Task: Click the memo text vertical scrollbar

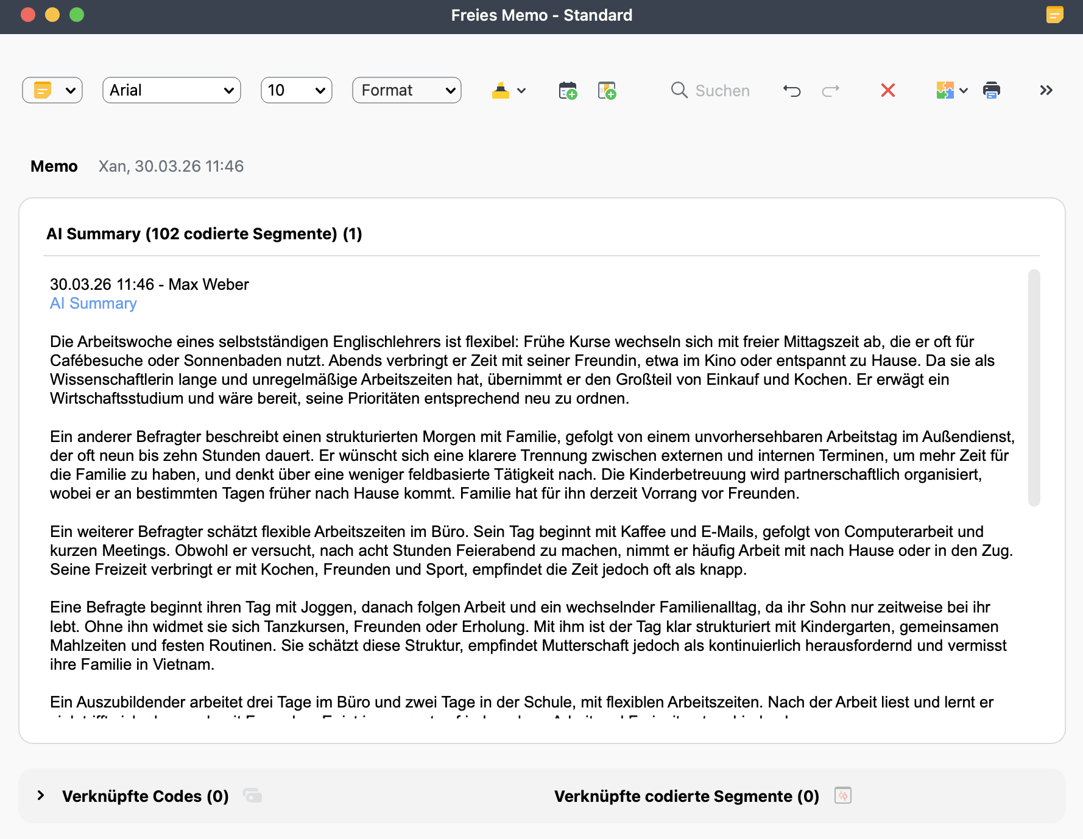Action: point(1034,387)
